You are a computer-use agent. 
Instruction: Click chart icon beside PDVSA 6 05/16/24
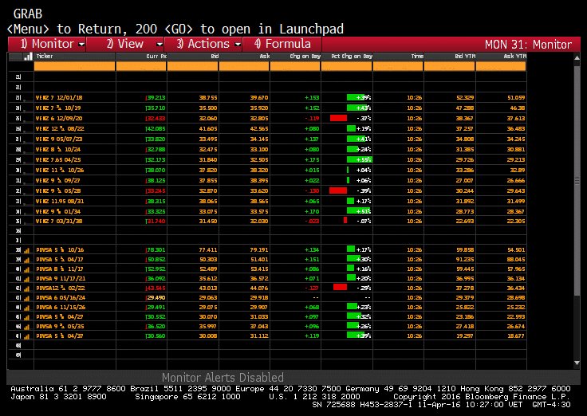[28, 297]
